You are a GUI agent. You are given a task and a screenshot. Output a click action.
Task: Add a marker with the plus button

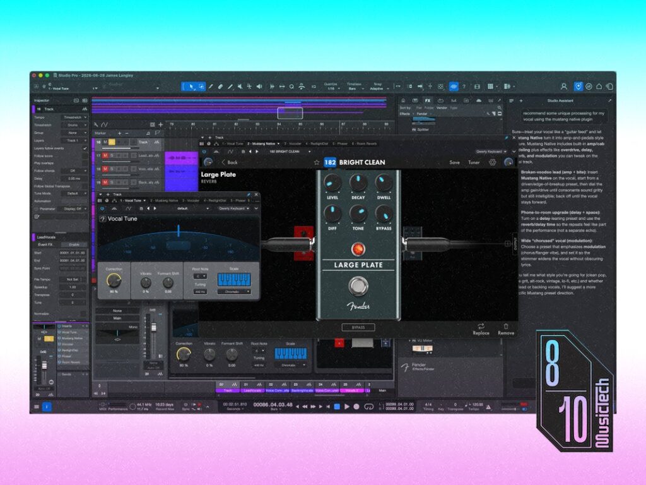coord(120,133)
